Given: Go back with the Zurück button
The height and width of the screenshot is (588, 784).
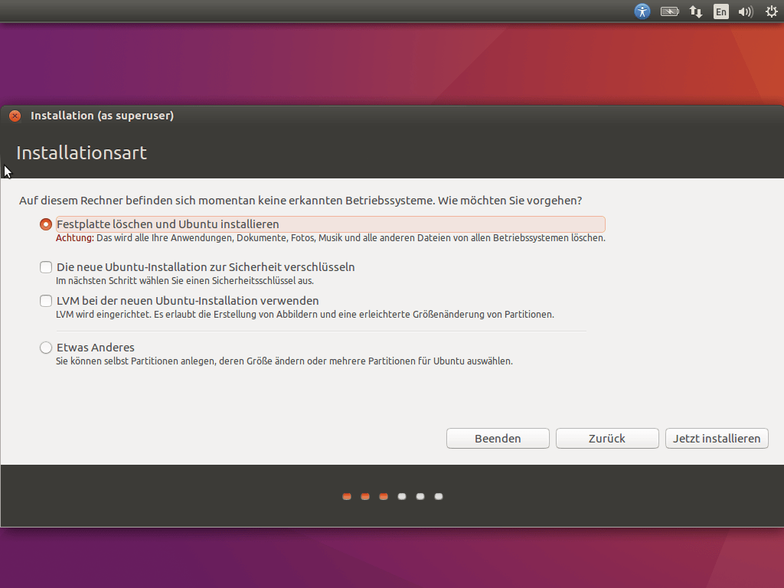Looking at the screenshot, I should tap(607, 439).
